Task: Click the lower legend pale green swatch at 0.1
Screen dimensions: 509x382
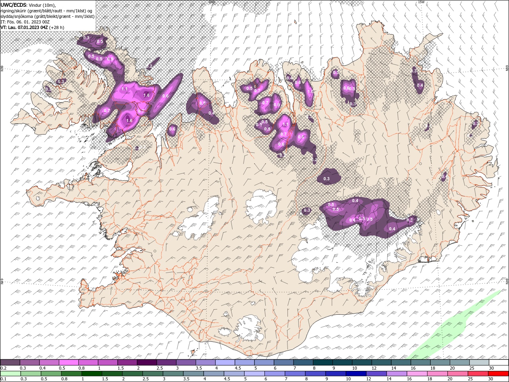Action: (10, 374)
